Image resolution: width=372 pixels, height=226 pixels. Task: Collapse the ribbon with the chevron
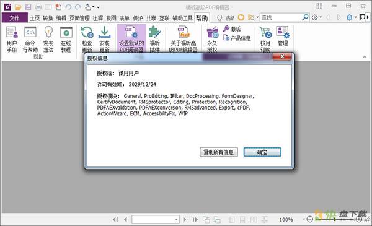coord(365,57)
